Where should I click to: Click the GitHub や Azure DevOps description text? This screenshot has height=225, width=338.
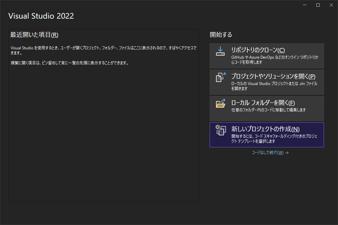point(275,60)
